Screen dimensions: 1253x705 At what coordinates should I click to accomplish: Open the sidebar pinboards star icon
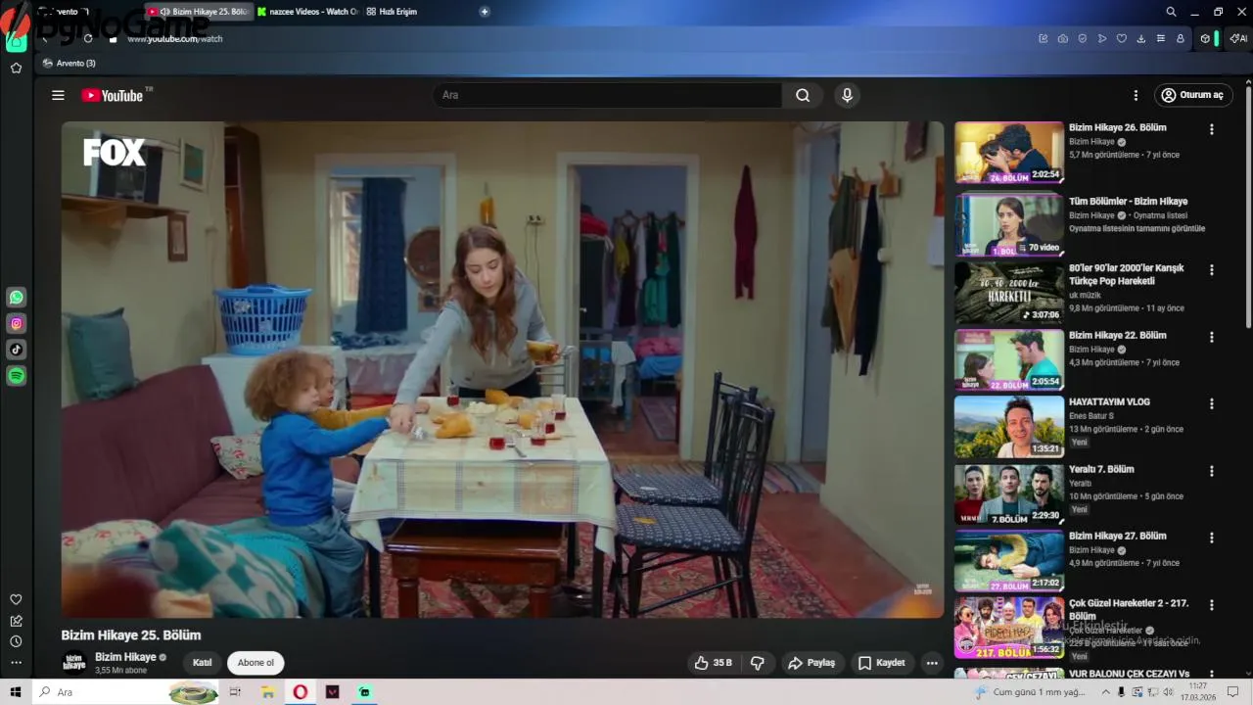click(x=16, y=68)
